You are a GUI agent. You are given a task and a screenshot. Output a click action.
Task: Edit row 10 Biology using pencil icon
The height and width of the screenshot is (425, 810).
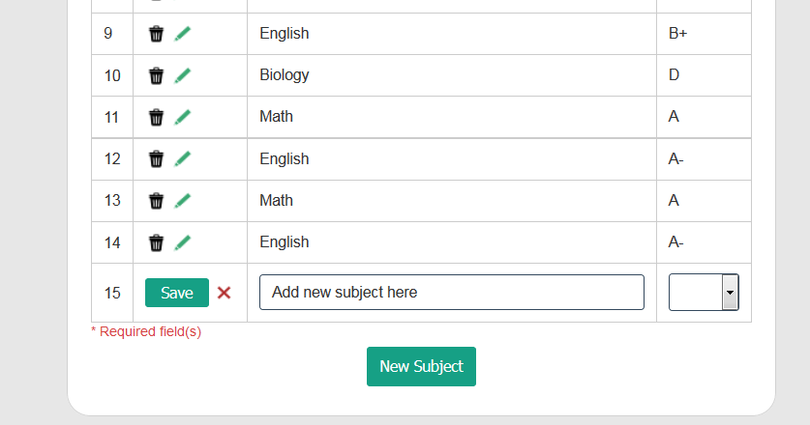[x=182, y=75]
